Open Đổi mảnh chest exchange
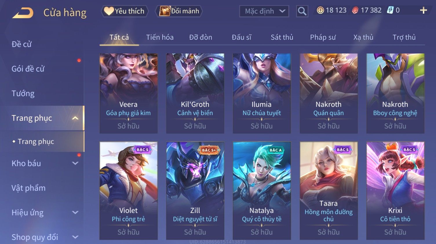 [x=179, y=11]
